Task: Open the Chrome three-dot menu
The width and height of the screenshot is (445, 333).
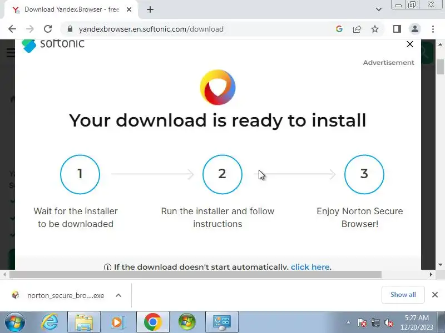Action: click(x=433, y=29)
